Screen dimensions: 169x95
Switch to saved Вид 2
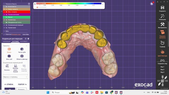coord(162,69)
